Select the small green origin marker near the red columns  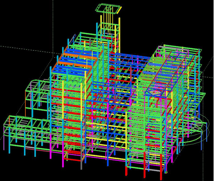click(x=166, y=172)
